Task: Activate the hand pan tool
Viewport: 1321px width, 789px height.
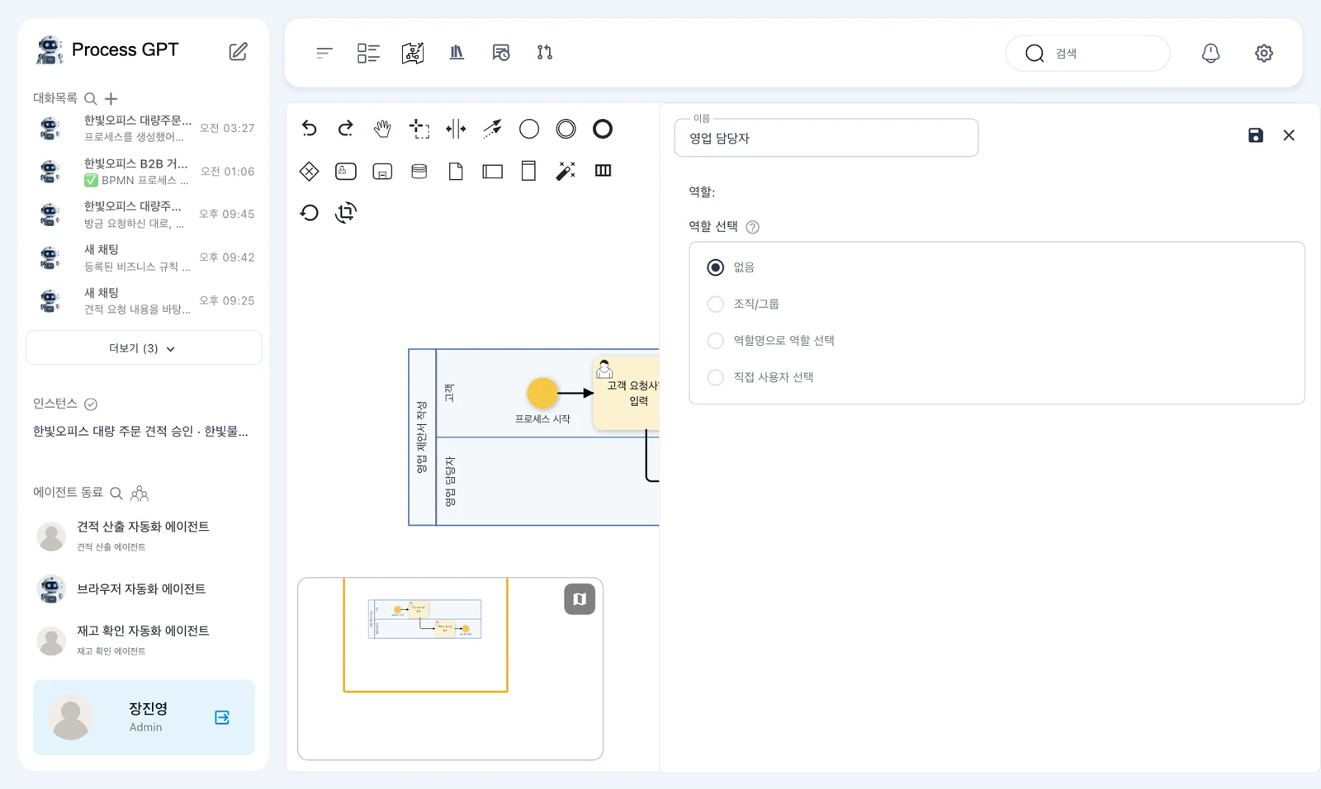Action: pos(382,128)
